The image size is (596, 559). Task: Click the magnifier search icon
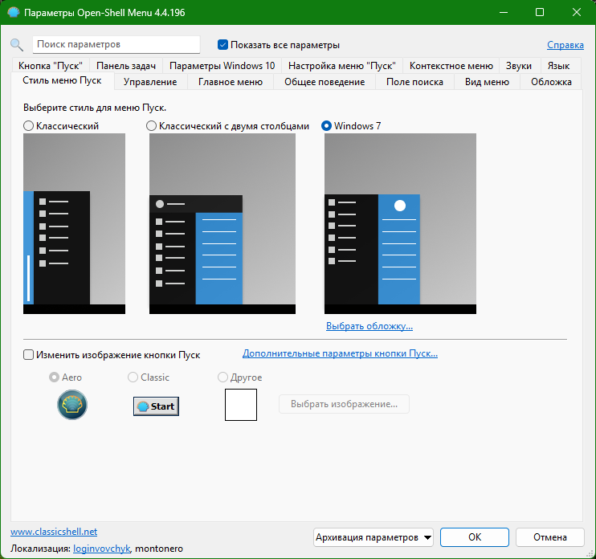pyautogui.click(x=17, y=45)
